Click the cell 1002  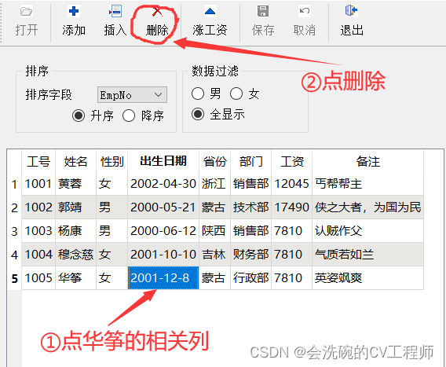(x=38, y=207)
